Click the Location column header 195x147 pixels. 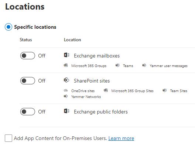click(73, 40)
